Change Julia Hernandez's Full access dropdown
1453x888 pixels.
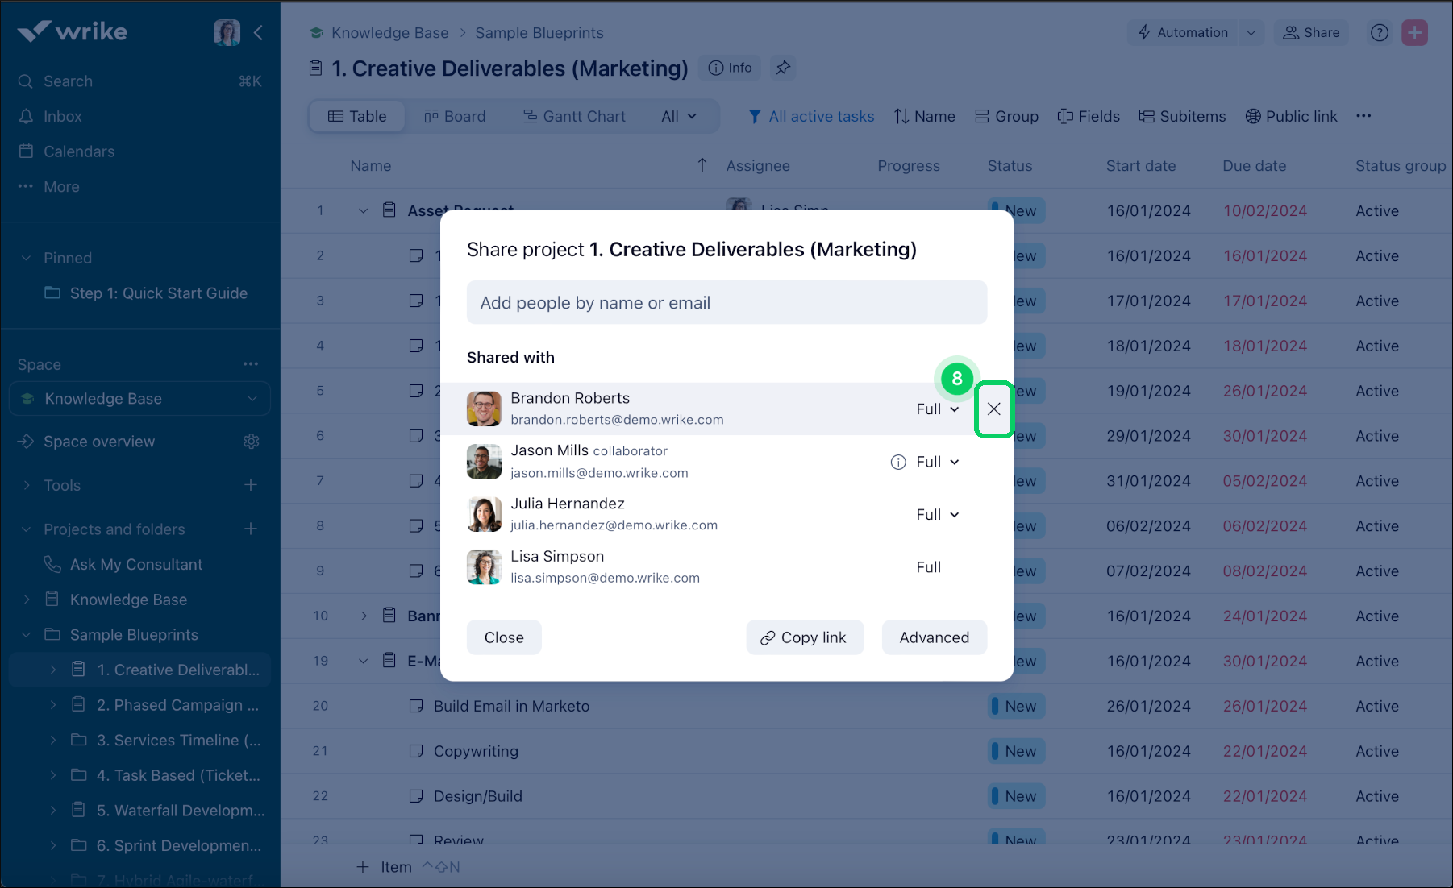[x=937, y=515]
